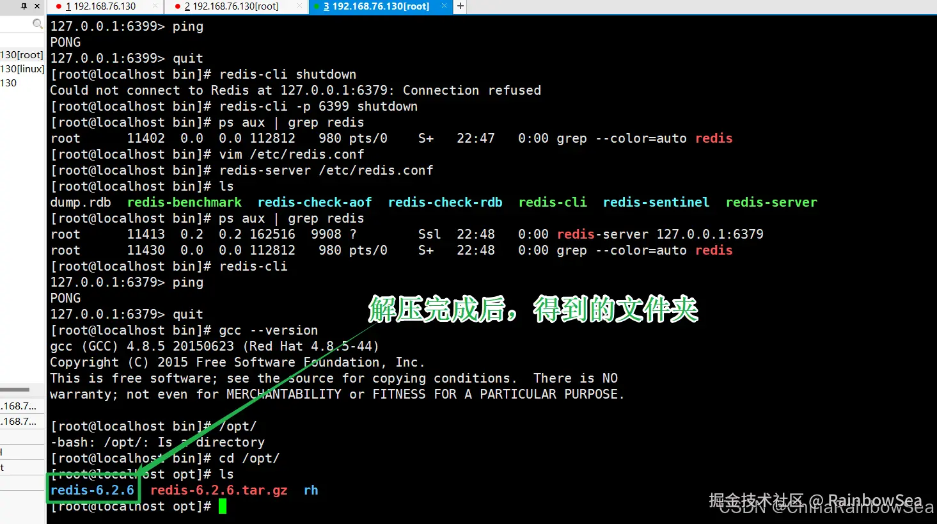
Task: Click the session panel horizontal scrollbar
Action: tap(15, 389)
